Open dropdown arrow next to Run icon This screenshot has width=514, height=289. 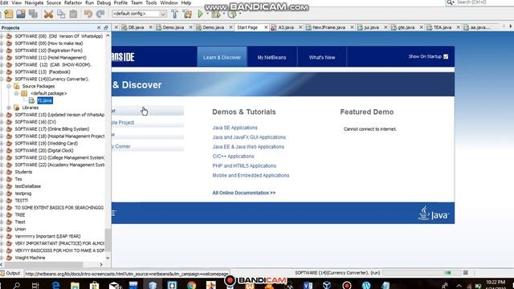click(x=207, y=14)
